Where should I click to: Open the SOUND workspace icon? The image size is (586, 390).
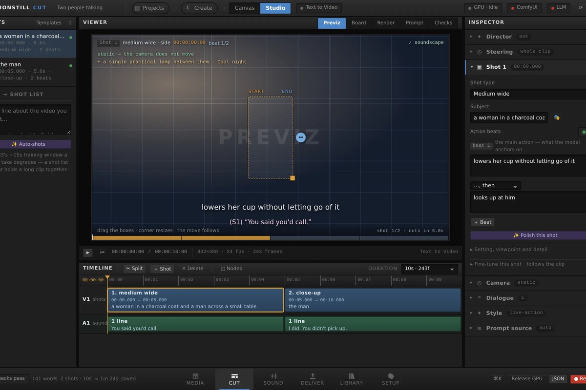coord(273,379)
